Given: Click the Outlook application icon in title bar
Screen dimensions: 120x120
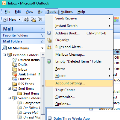Looking at the screenshot, I should (4, 3).
